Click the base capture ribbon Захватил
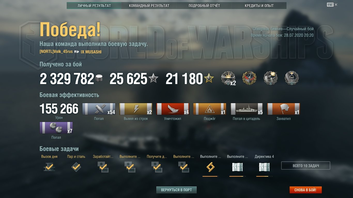The width and height of the screenshot is (353, 198). click(283, 109)
